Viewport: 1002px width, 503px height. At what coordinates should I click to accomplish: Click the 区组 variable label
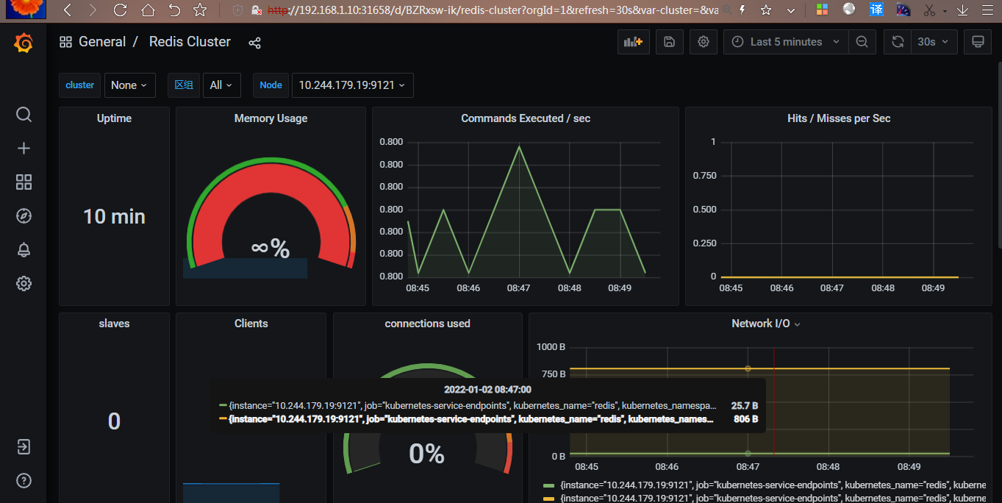click(x=184, y=85)
